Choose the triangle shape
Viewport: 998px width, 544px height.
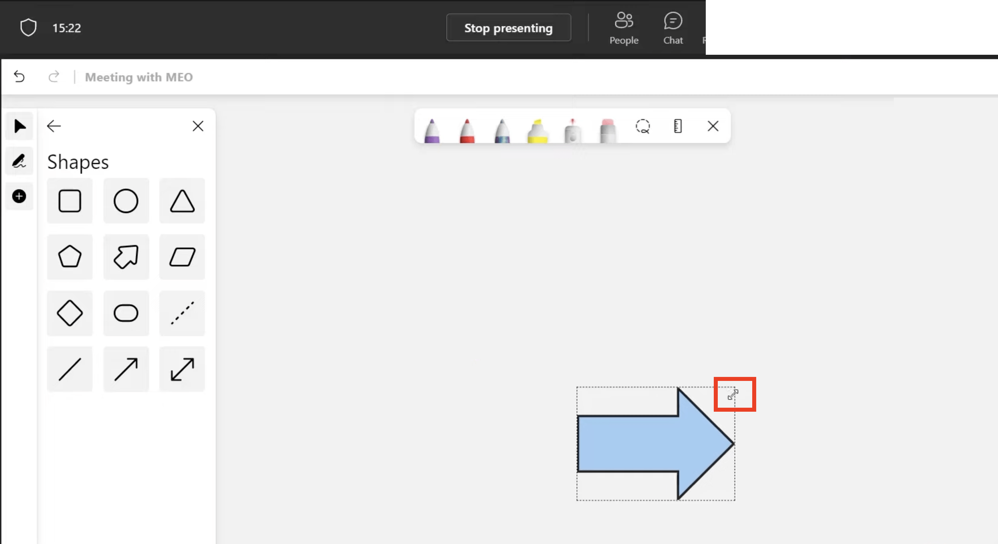[182, 201]
